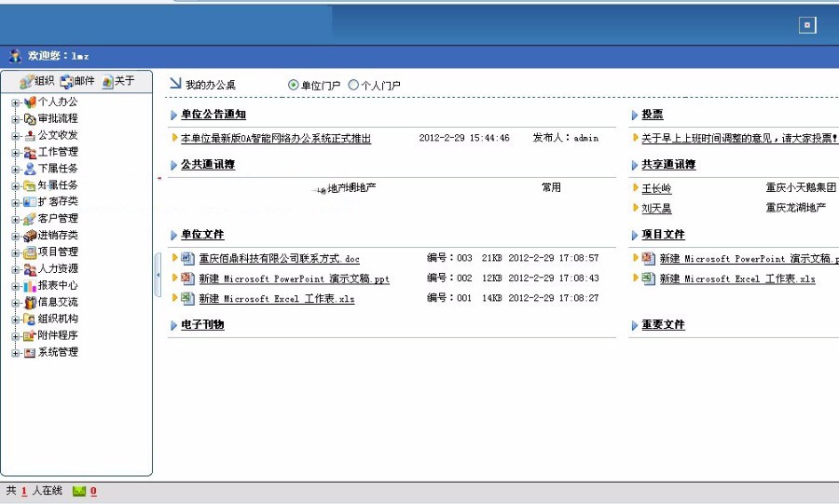Open the 公共通讯簿 section heading
This screenshot has height=504, width=839.
point(208,165)
